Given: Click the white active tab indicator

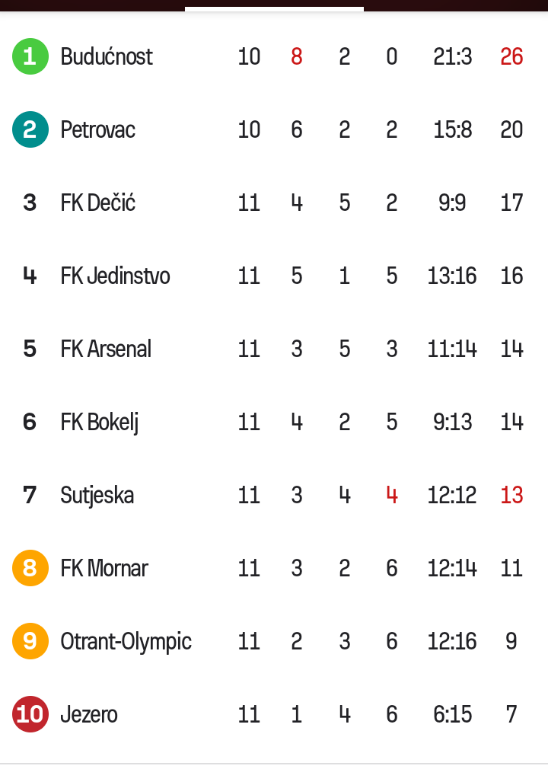Looking at the screenshot, I should click(274, 9).
